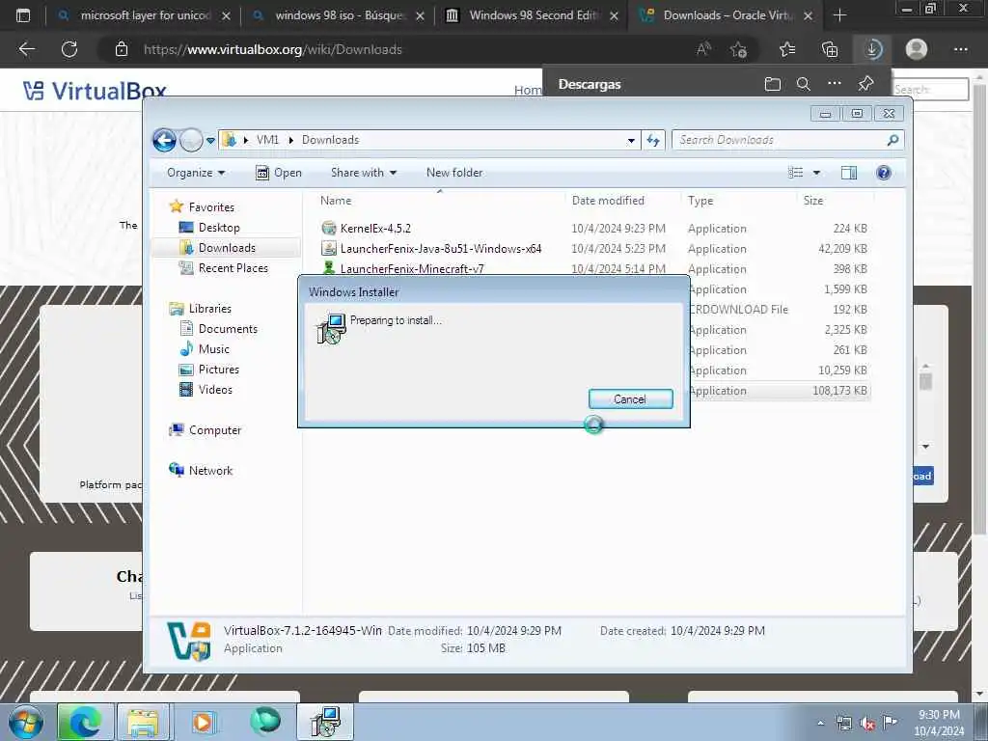
Task: Pin the Descargas panel
Action: click(x=865, y=84)
